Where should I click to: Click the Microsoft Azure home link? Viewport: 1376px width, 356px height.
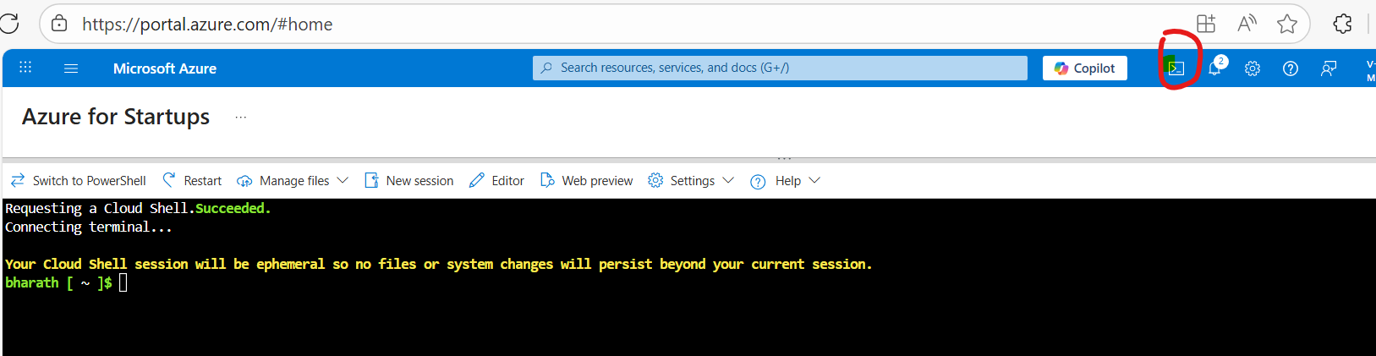pyautogui.click(x=165, y=68)
